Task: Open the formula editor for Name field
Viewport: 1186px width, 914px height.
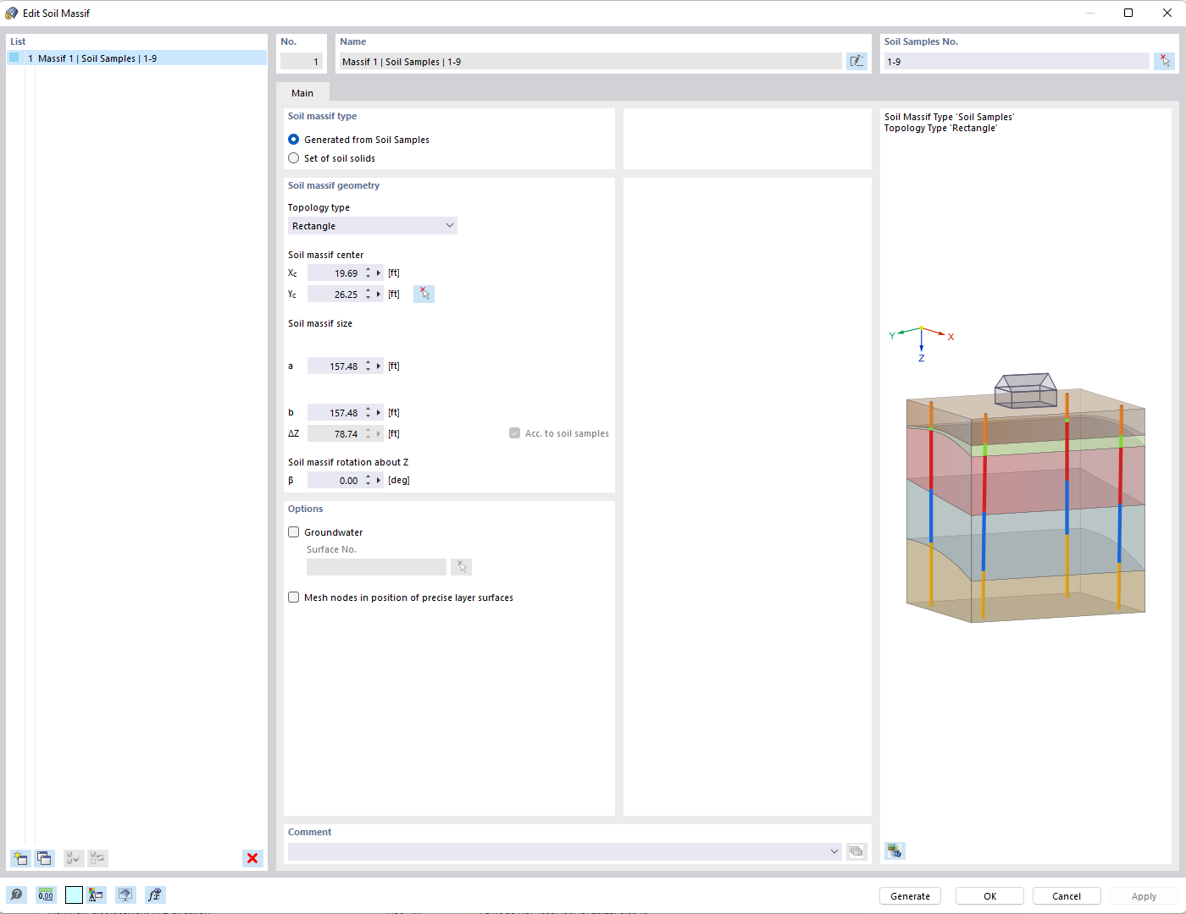Action: [x=856, y=60]
